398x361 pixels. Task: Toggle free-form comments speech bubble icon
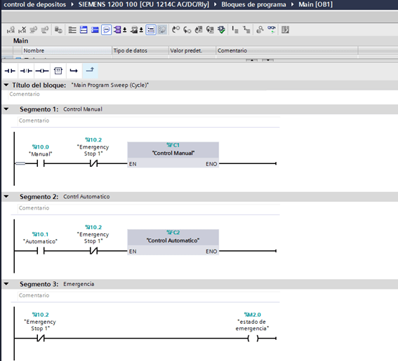[107, 30]
